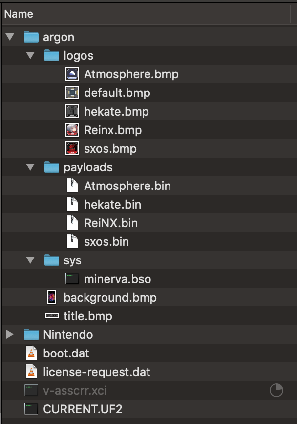Click the title.bmp thumbnail icon
This screenshot has width=297, height=424.
[x=52, y=316]
